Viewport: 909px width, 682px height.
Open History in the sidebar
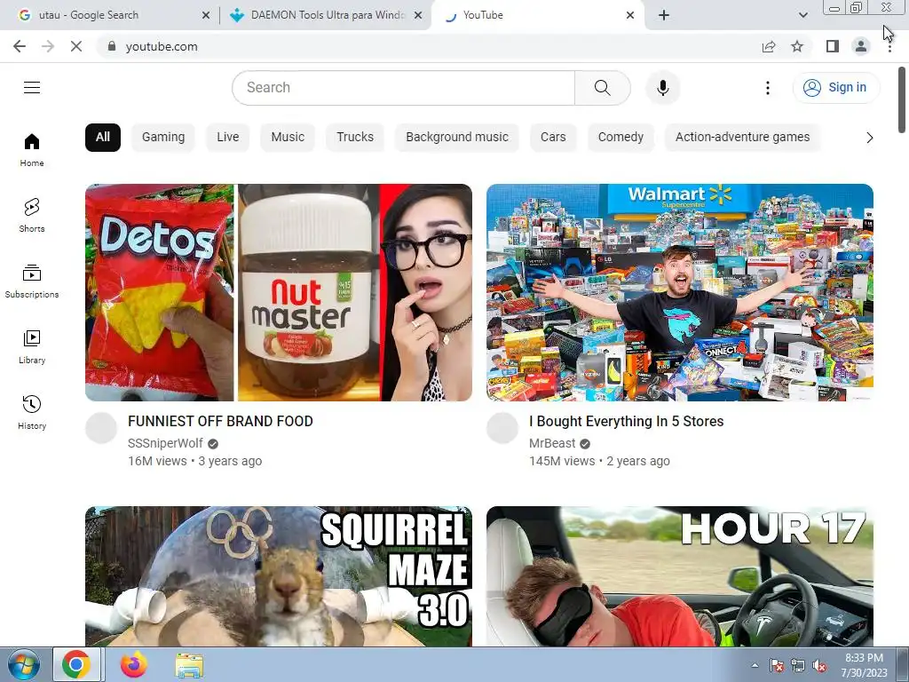tap(32, 412)
